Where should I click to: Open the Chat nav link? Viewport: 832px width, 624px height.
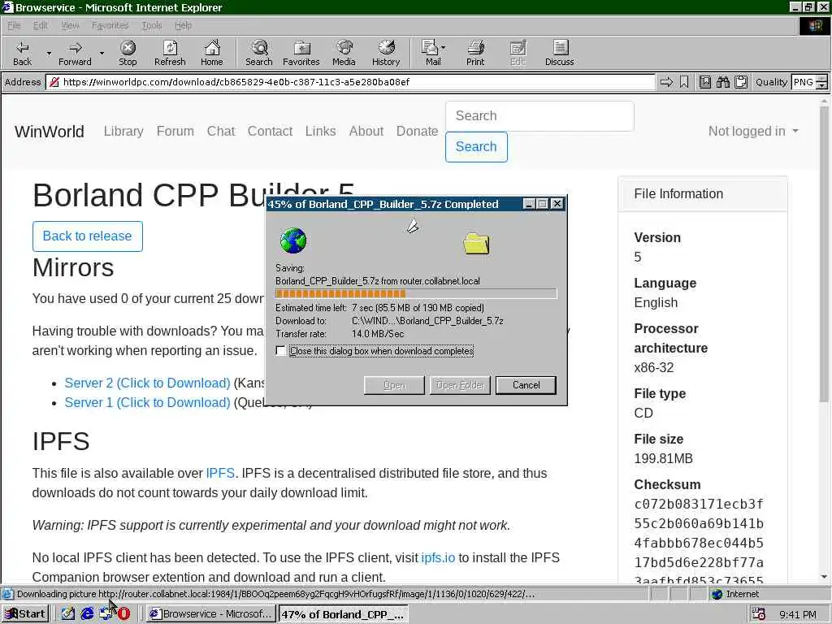point(221,131)
